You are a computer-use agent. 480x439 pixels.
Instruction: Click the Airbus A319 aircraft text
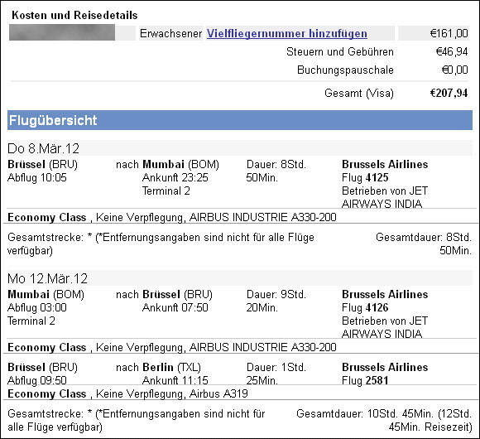coord(218,393)
